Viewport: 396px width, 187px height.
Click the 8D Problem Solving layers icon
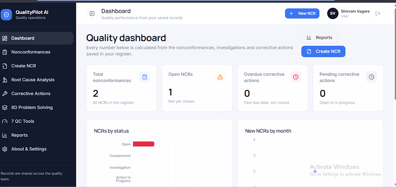[x=5, y=107]
